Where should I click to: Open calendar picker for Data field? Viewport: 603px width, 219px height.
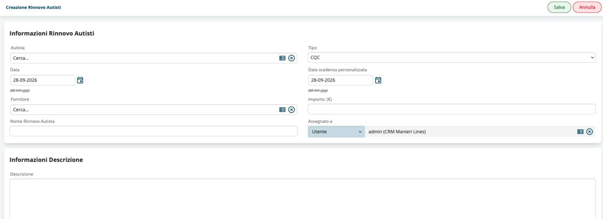tap(80, 80)
